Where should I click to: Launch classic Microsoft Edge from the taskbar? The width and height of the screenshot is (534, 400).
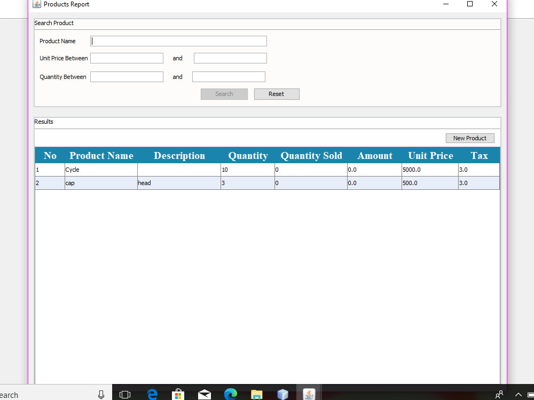152,395
